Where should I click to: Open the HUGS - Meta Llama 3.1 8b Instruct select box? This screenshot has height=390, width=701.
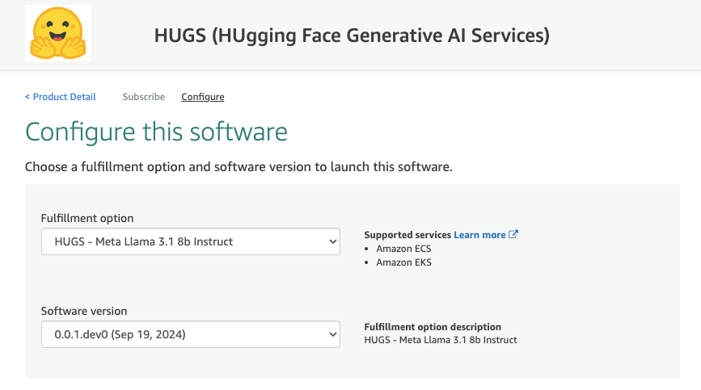tap(190, 241)
